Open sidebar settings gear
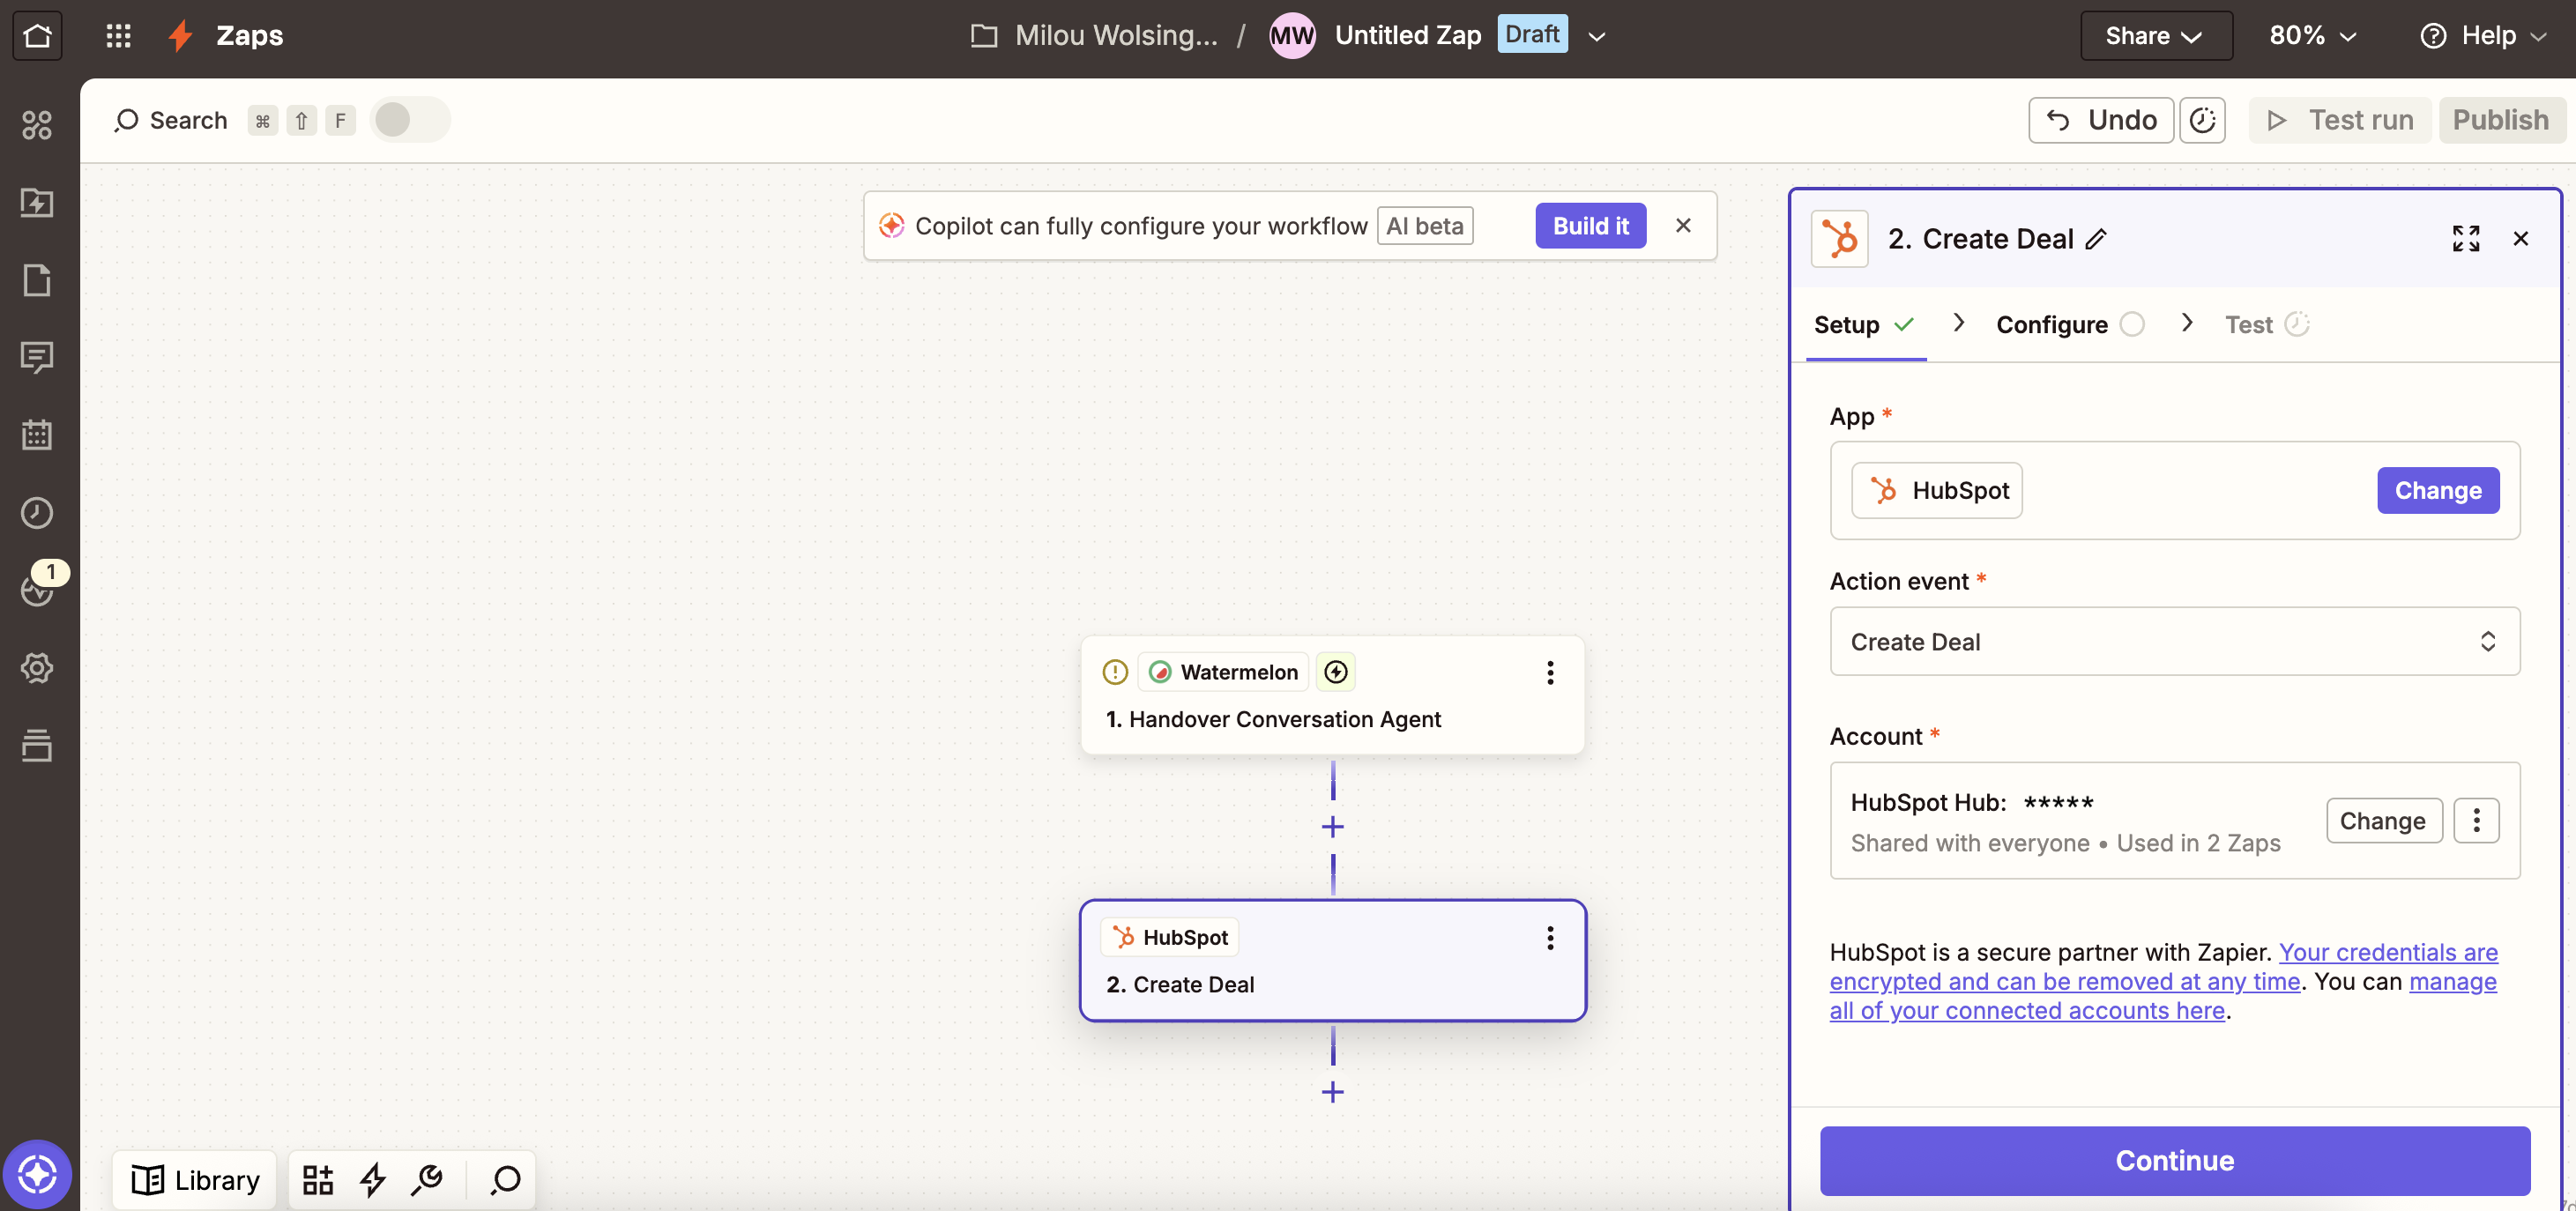This screenshot has height=1211, width=2576. click(37, 669)
